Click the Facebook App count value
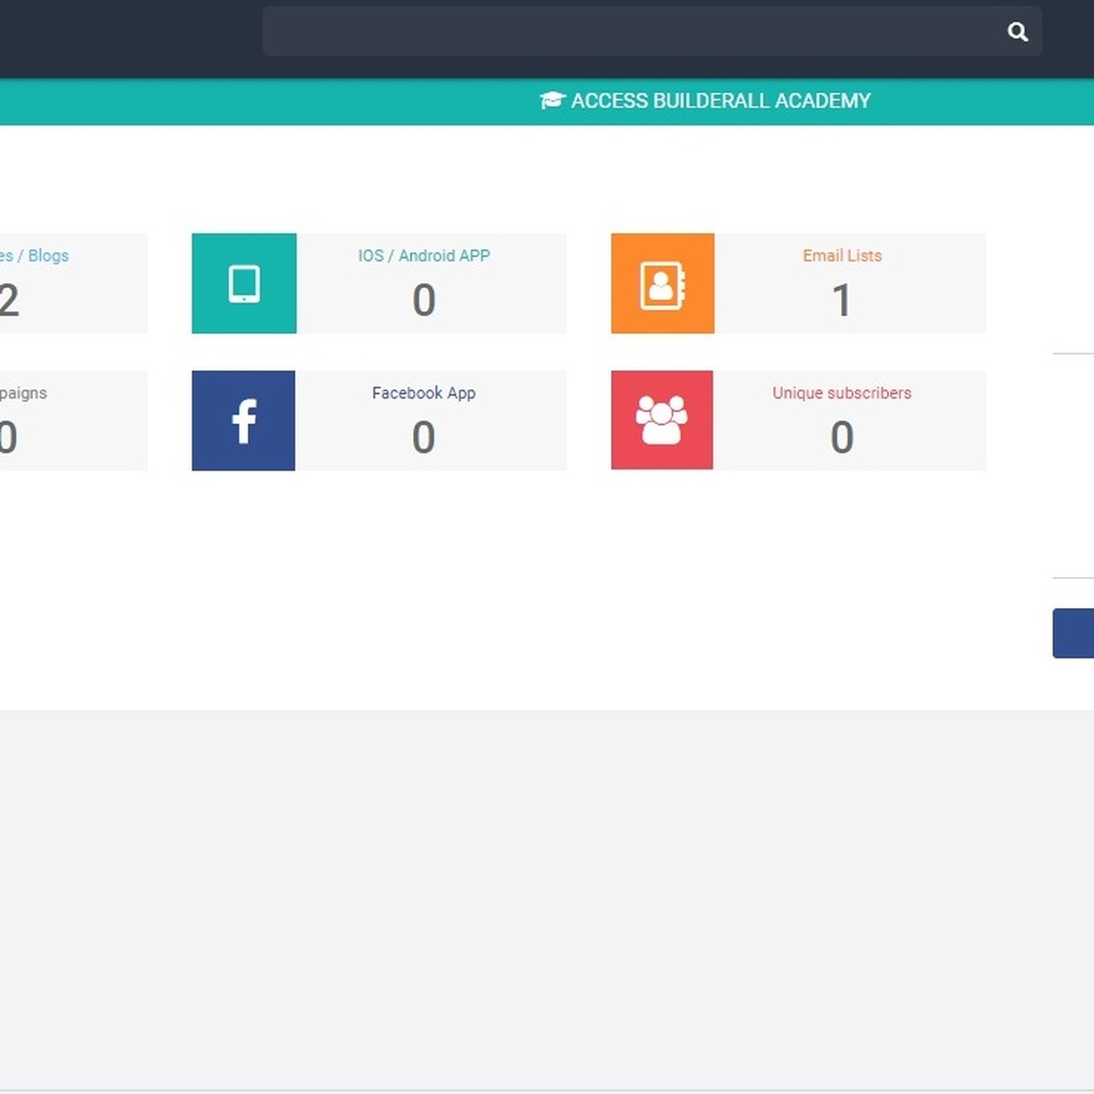This screenshot has height=1094, width=1094. pyautogui.click(x=424, y=438)
